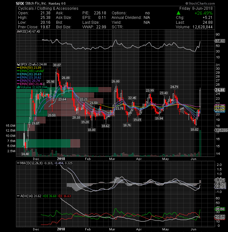Click the Last price 24.88 in header
228x232 pixels.
pyautogui.click(x=207, y=22)
